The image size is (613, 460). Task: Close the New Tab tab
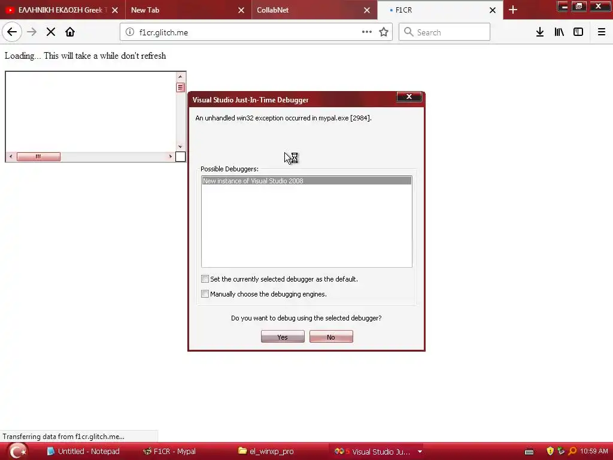tap(241, 10)
